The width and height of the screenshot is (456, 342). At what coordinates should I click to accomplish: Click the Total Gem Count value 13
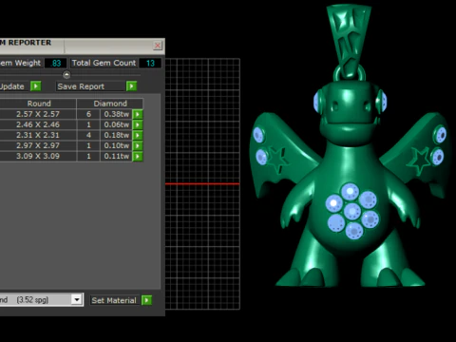click(150, 63)
